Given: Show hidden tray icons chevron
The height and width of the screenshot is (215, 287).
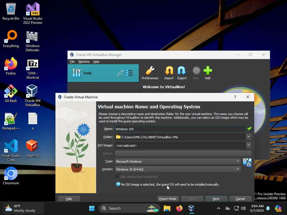Looking at the screenshot, I should pos(219,208).
